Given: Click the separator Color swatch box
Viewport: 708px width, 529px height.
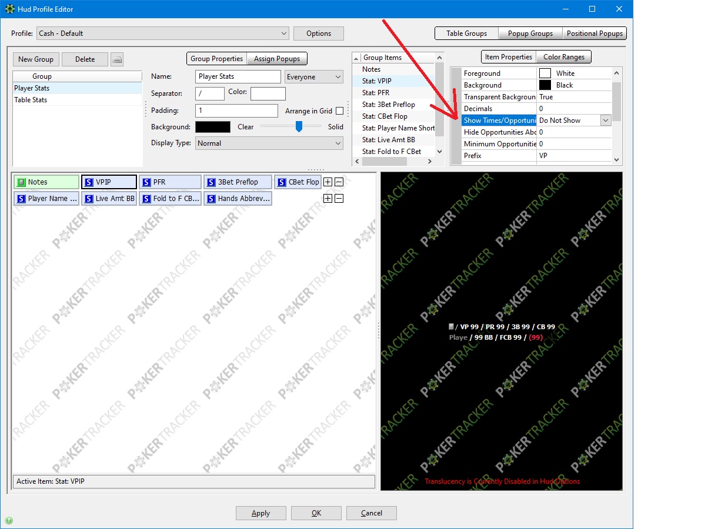Looking at the screenshot, I should click(x=268, y=93).
